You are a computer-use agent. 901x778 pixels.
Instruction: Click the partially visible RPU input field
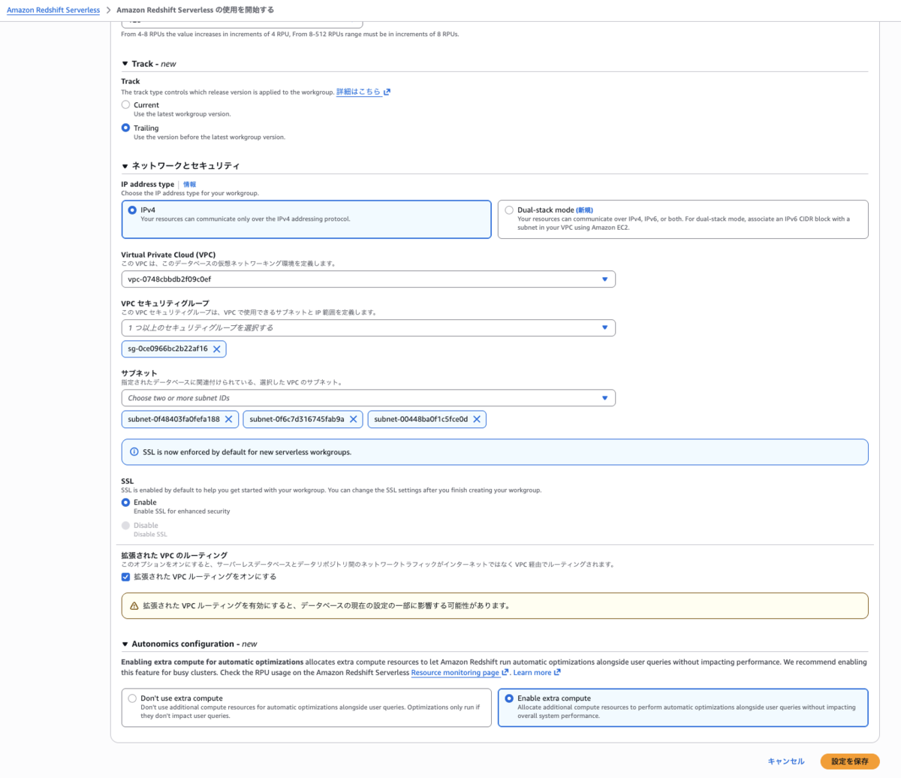[x=242, y=24]
